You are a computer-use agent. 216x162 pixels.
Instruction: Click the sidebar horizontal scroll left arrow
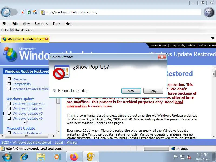[x=2, y=136]
